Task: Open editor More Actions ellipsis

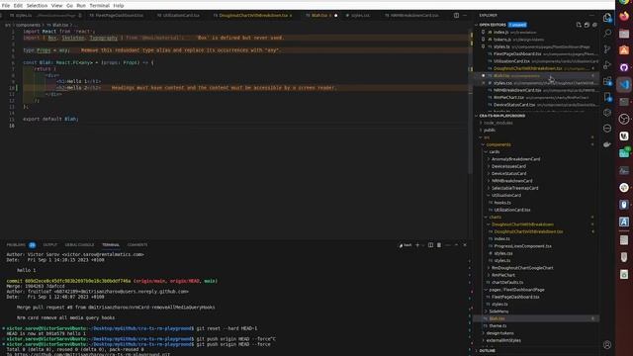Action: [465, 16]
